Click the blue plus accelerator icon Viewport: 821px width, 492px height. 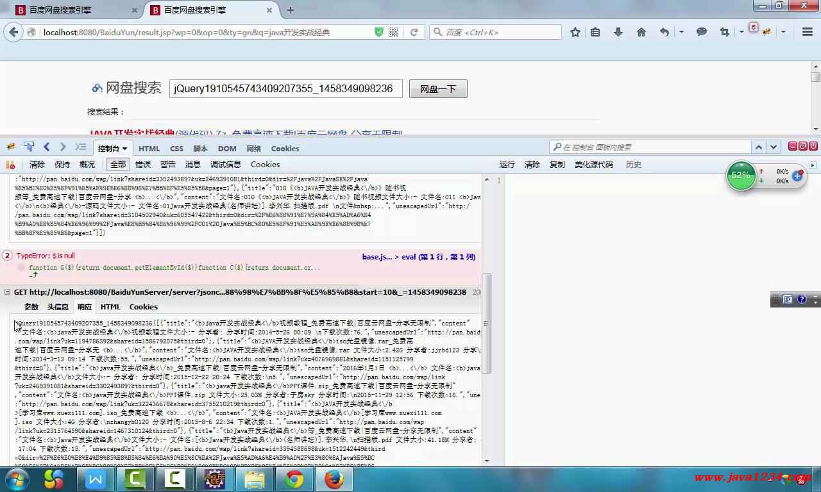pyautogui.click(x=798, y=176)
